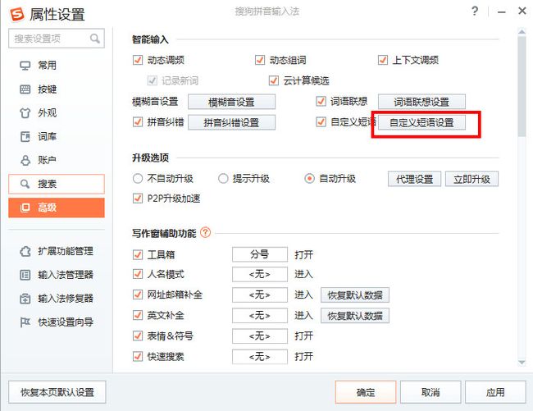Go to the 外观 settings page
The width and height of the screenshot is (533, 411).
point(57,113)
